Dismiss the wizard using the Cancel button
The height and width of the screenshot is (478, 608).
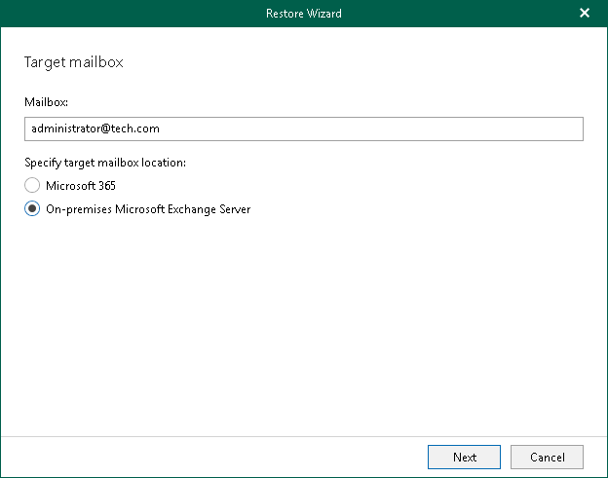point(547,457)
